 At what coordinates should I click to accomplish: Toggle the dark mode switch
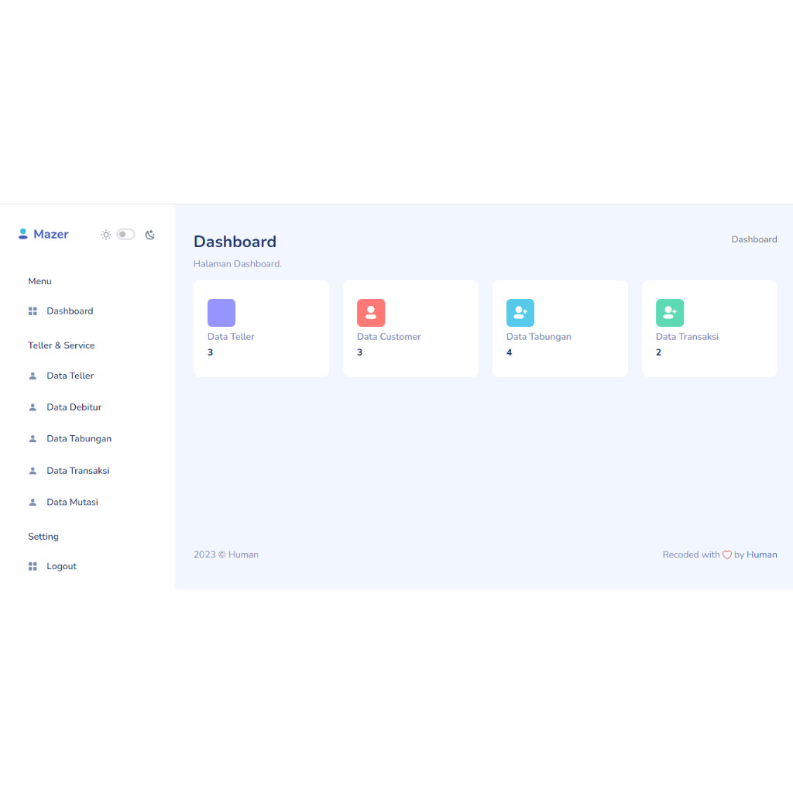(125, 235)
